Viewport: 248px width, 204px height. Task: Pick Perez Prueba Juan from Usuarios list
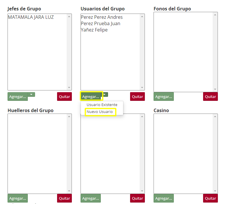click(101, 24)
